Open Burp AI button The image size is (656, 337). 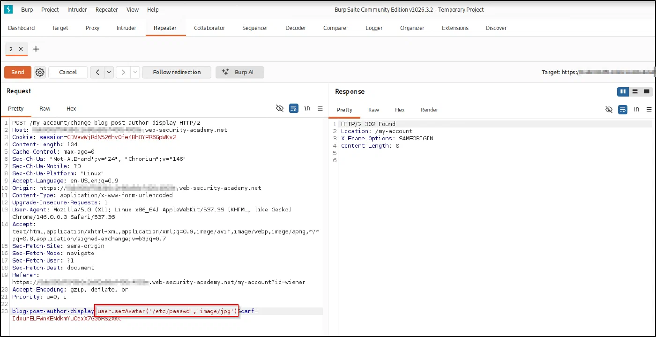pyautogui.click(x=240, y=72)
